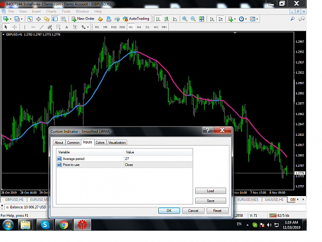Select the Fibonacci retracement tool
The width and height of the screenshot is (322, 242).
tap(58, 27)
